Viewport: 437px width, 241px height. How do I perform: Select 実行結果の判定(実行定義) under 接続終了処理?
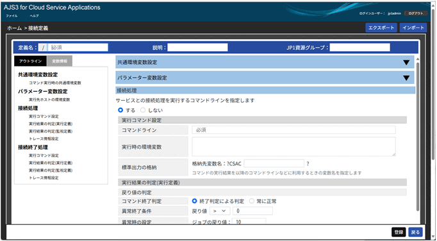point(51,163)
